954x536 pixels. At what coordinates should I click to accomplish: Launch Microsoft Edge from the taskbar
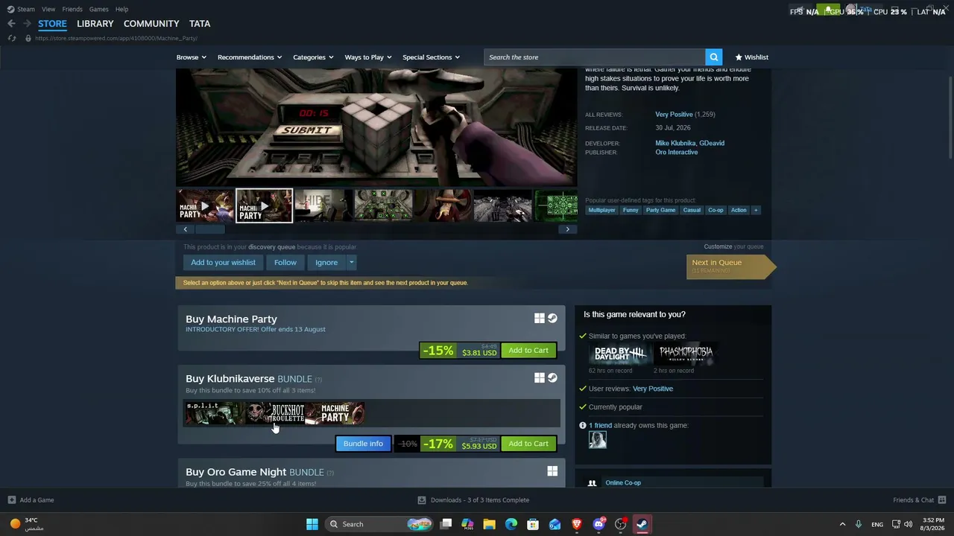click(511, 524)
